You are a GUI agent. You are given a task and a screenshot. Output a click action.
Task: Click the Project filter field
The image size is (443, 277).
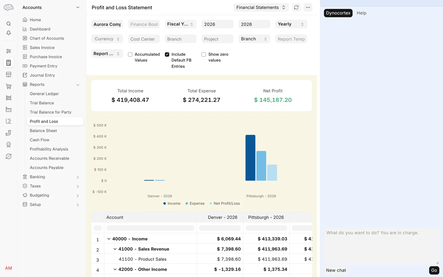coord(217,39)
